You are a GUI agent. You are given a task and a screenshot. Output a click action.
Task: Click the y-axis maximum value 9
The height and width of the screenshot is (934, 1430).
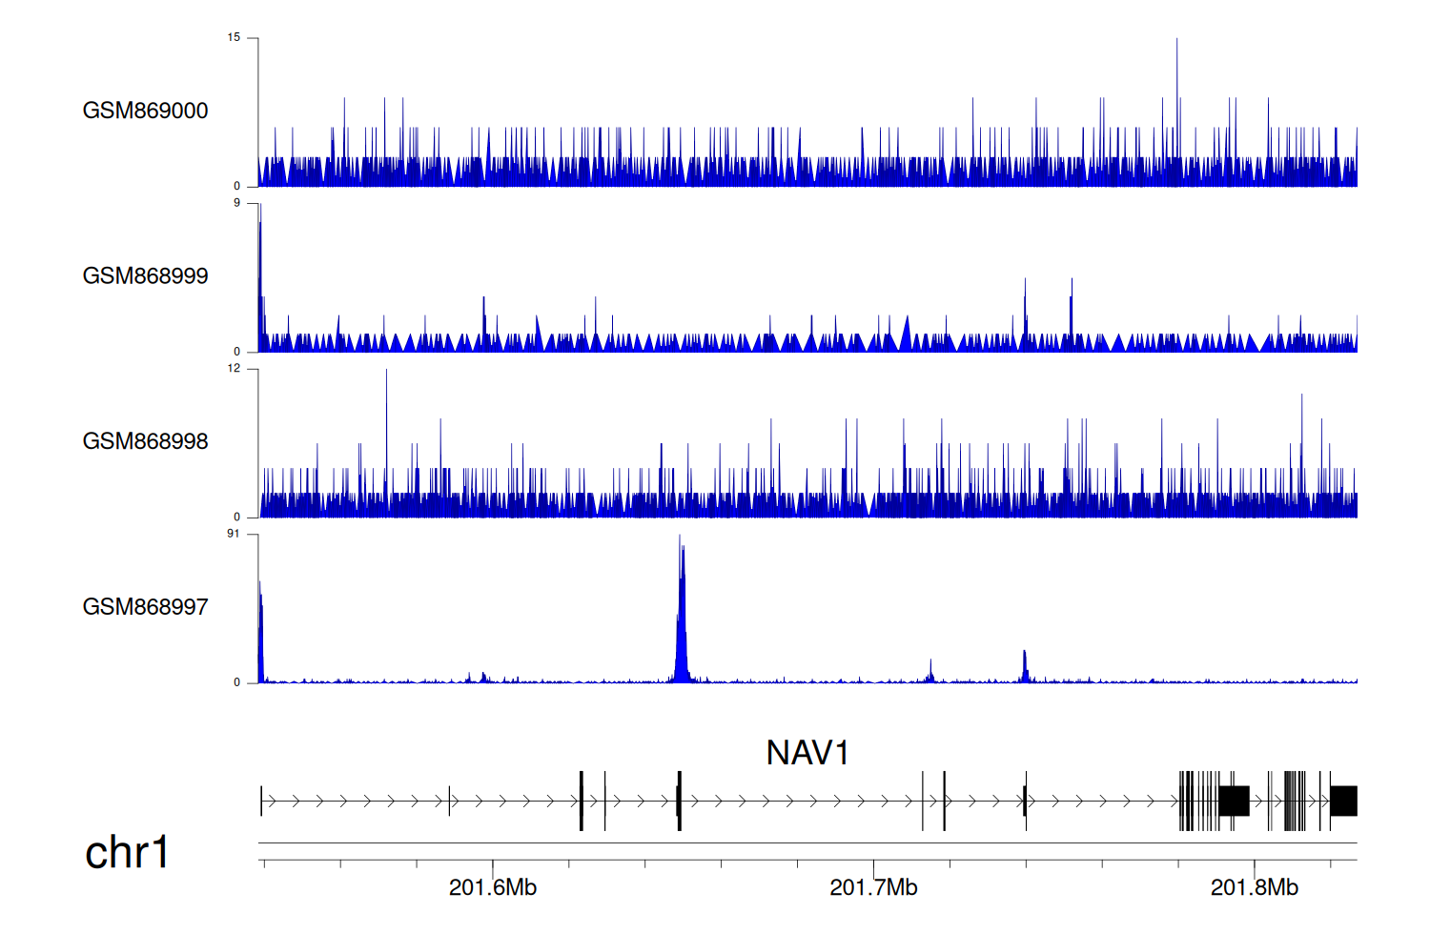coord(236,203)
